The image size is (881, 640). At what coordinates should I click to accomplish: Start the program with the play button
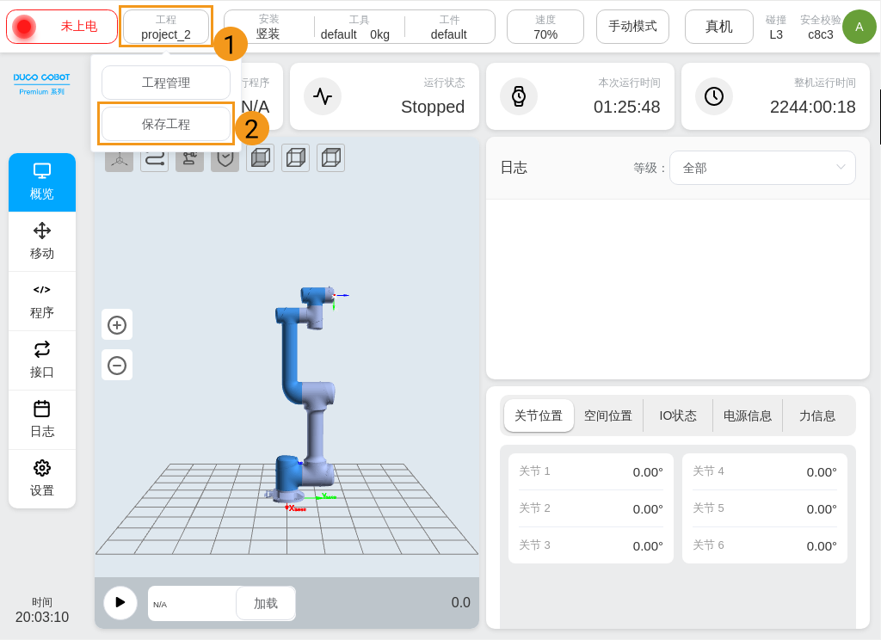[x=120, y=603]
